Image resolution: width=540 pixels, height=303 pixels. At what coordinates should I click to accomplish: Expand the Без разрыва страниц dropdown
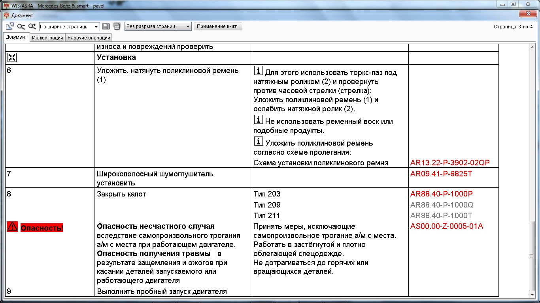coord(158,26)
